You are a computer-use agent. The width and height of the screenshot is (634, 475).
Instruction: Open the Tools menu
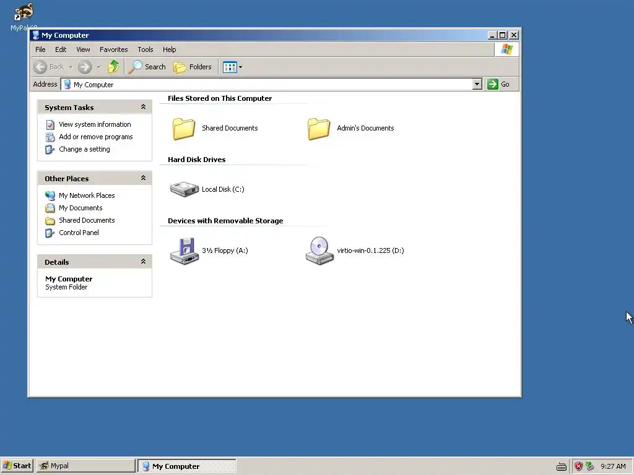pos(145,49)
